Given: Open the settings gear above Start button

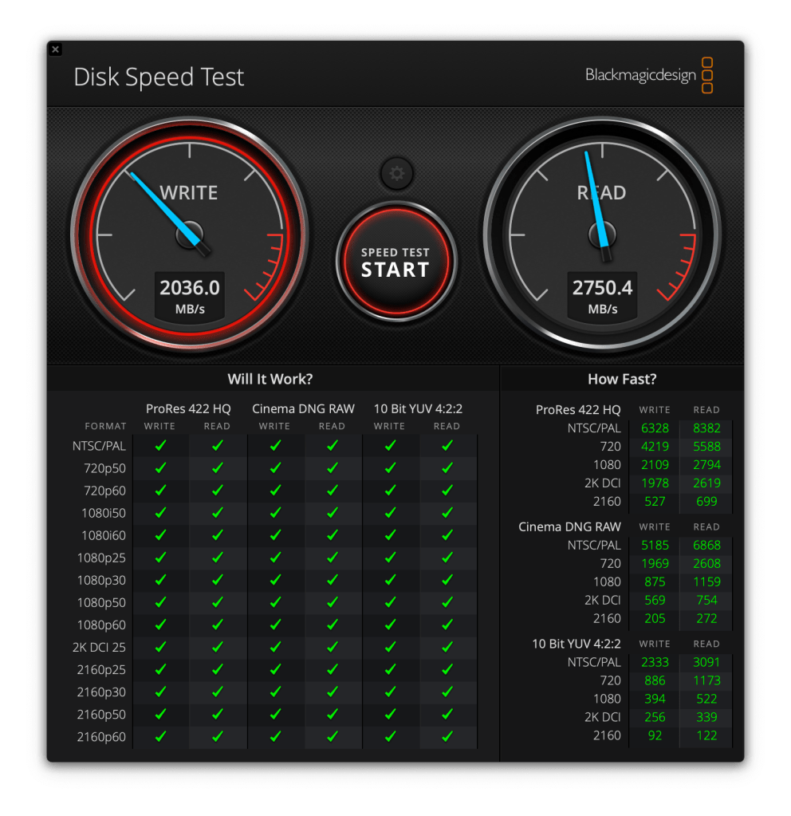Looking at the screenshot, I should (396, 173).
